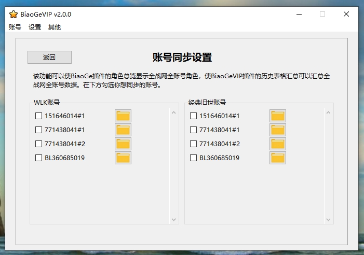
Task: Click the 账号同步设置 heading
Action: pyautogui.click(x=182, y=57)
